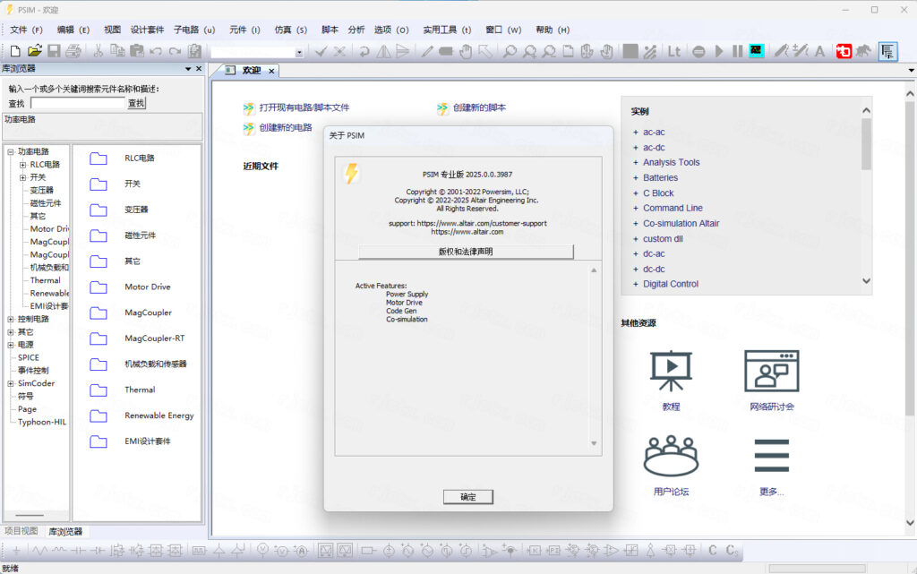The height and width of the screenshot is (574, 917).
Task: Open the cyan SimView waveform icon
Action: pyautogui.click(x=757, y=51)
